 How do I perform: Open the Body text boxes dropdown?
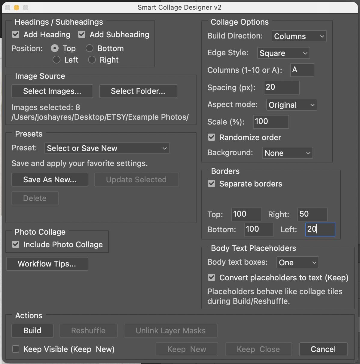[297, 262]
